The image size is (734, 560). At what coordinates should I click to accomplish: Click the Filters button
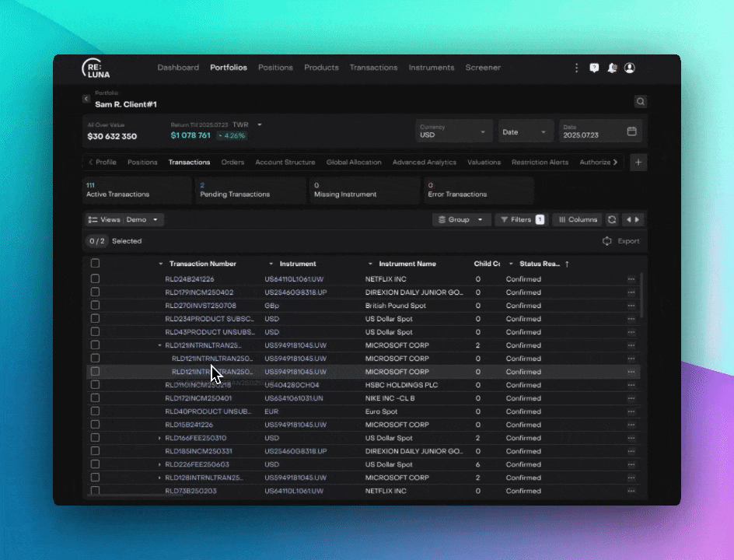click(x=520, y=220)
